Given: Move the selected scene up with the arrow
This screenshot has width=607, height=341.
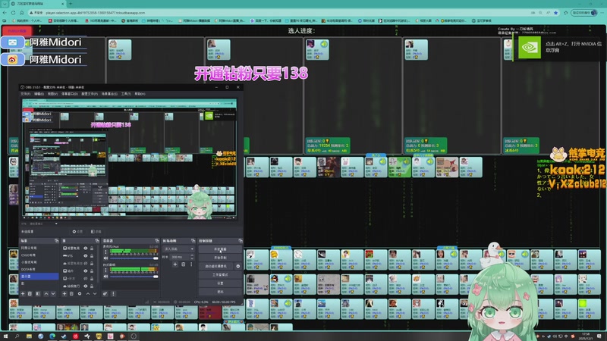Looking at the screenshot, I should tap(46, 294).
